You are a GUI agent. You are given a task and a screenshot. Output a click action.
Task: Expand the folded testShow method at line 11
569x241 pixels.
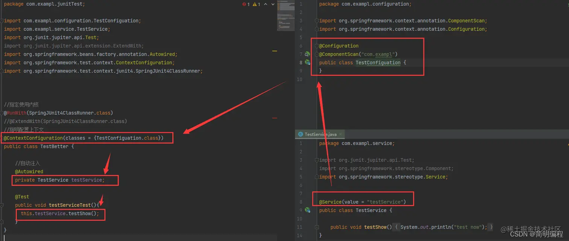point(317,227)
